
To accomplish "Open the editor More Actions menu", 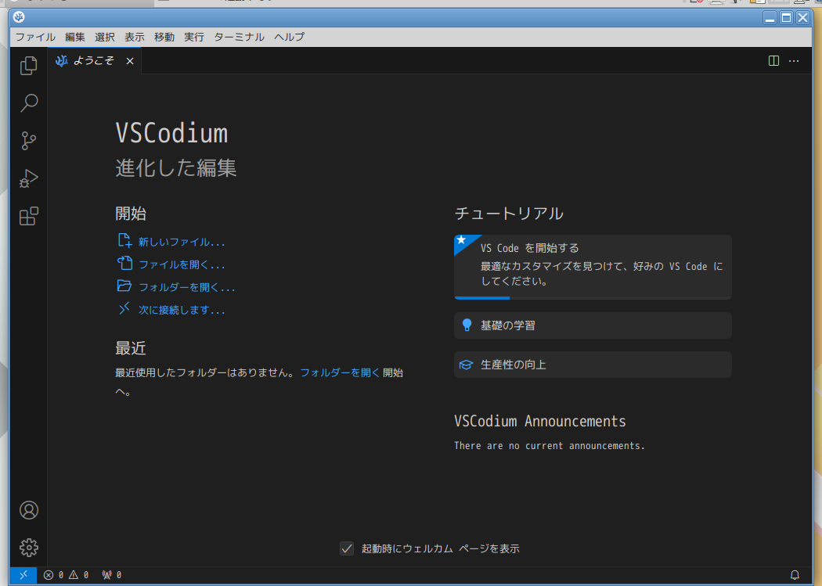I will pyautogui.click(x=795, y=61).
